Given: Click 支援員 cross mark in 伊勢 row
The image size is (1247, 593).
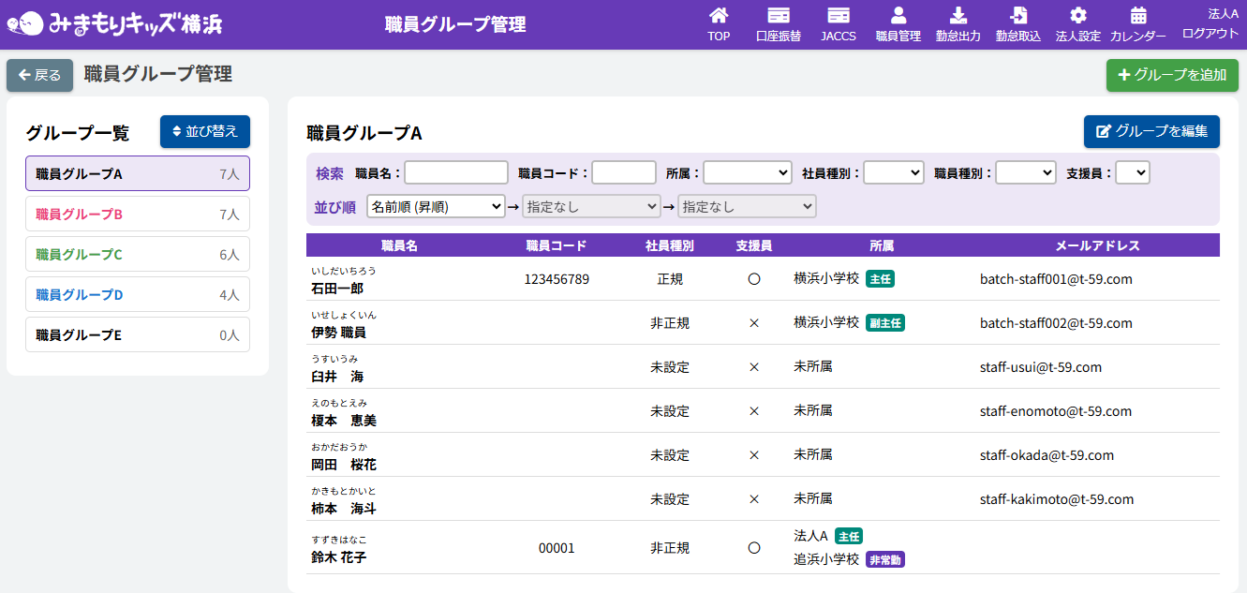Looking at the screenshot, I should point(754,323).
